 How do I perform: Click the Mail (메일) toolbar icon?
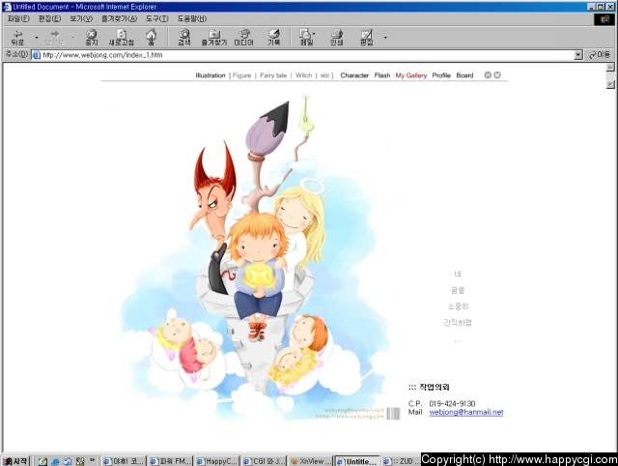306,38
